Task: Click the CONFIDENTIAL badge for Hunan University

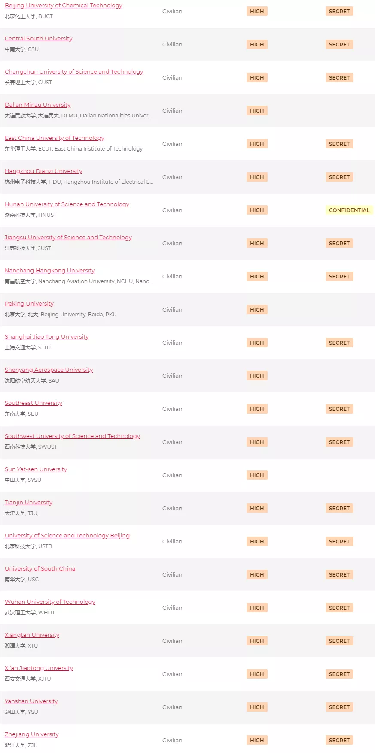Action: [349, 210]
